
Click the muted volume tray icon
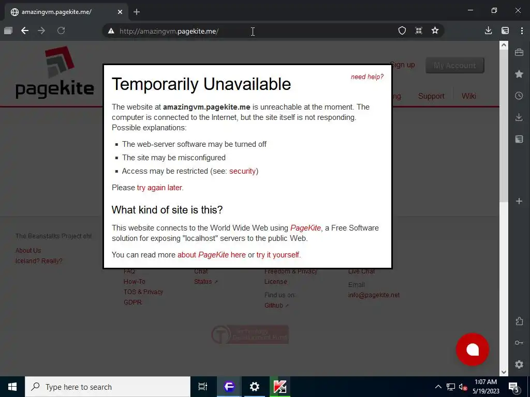pos(463,387)
